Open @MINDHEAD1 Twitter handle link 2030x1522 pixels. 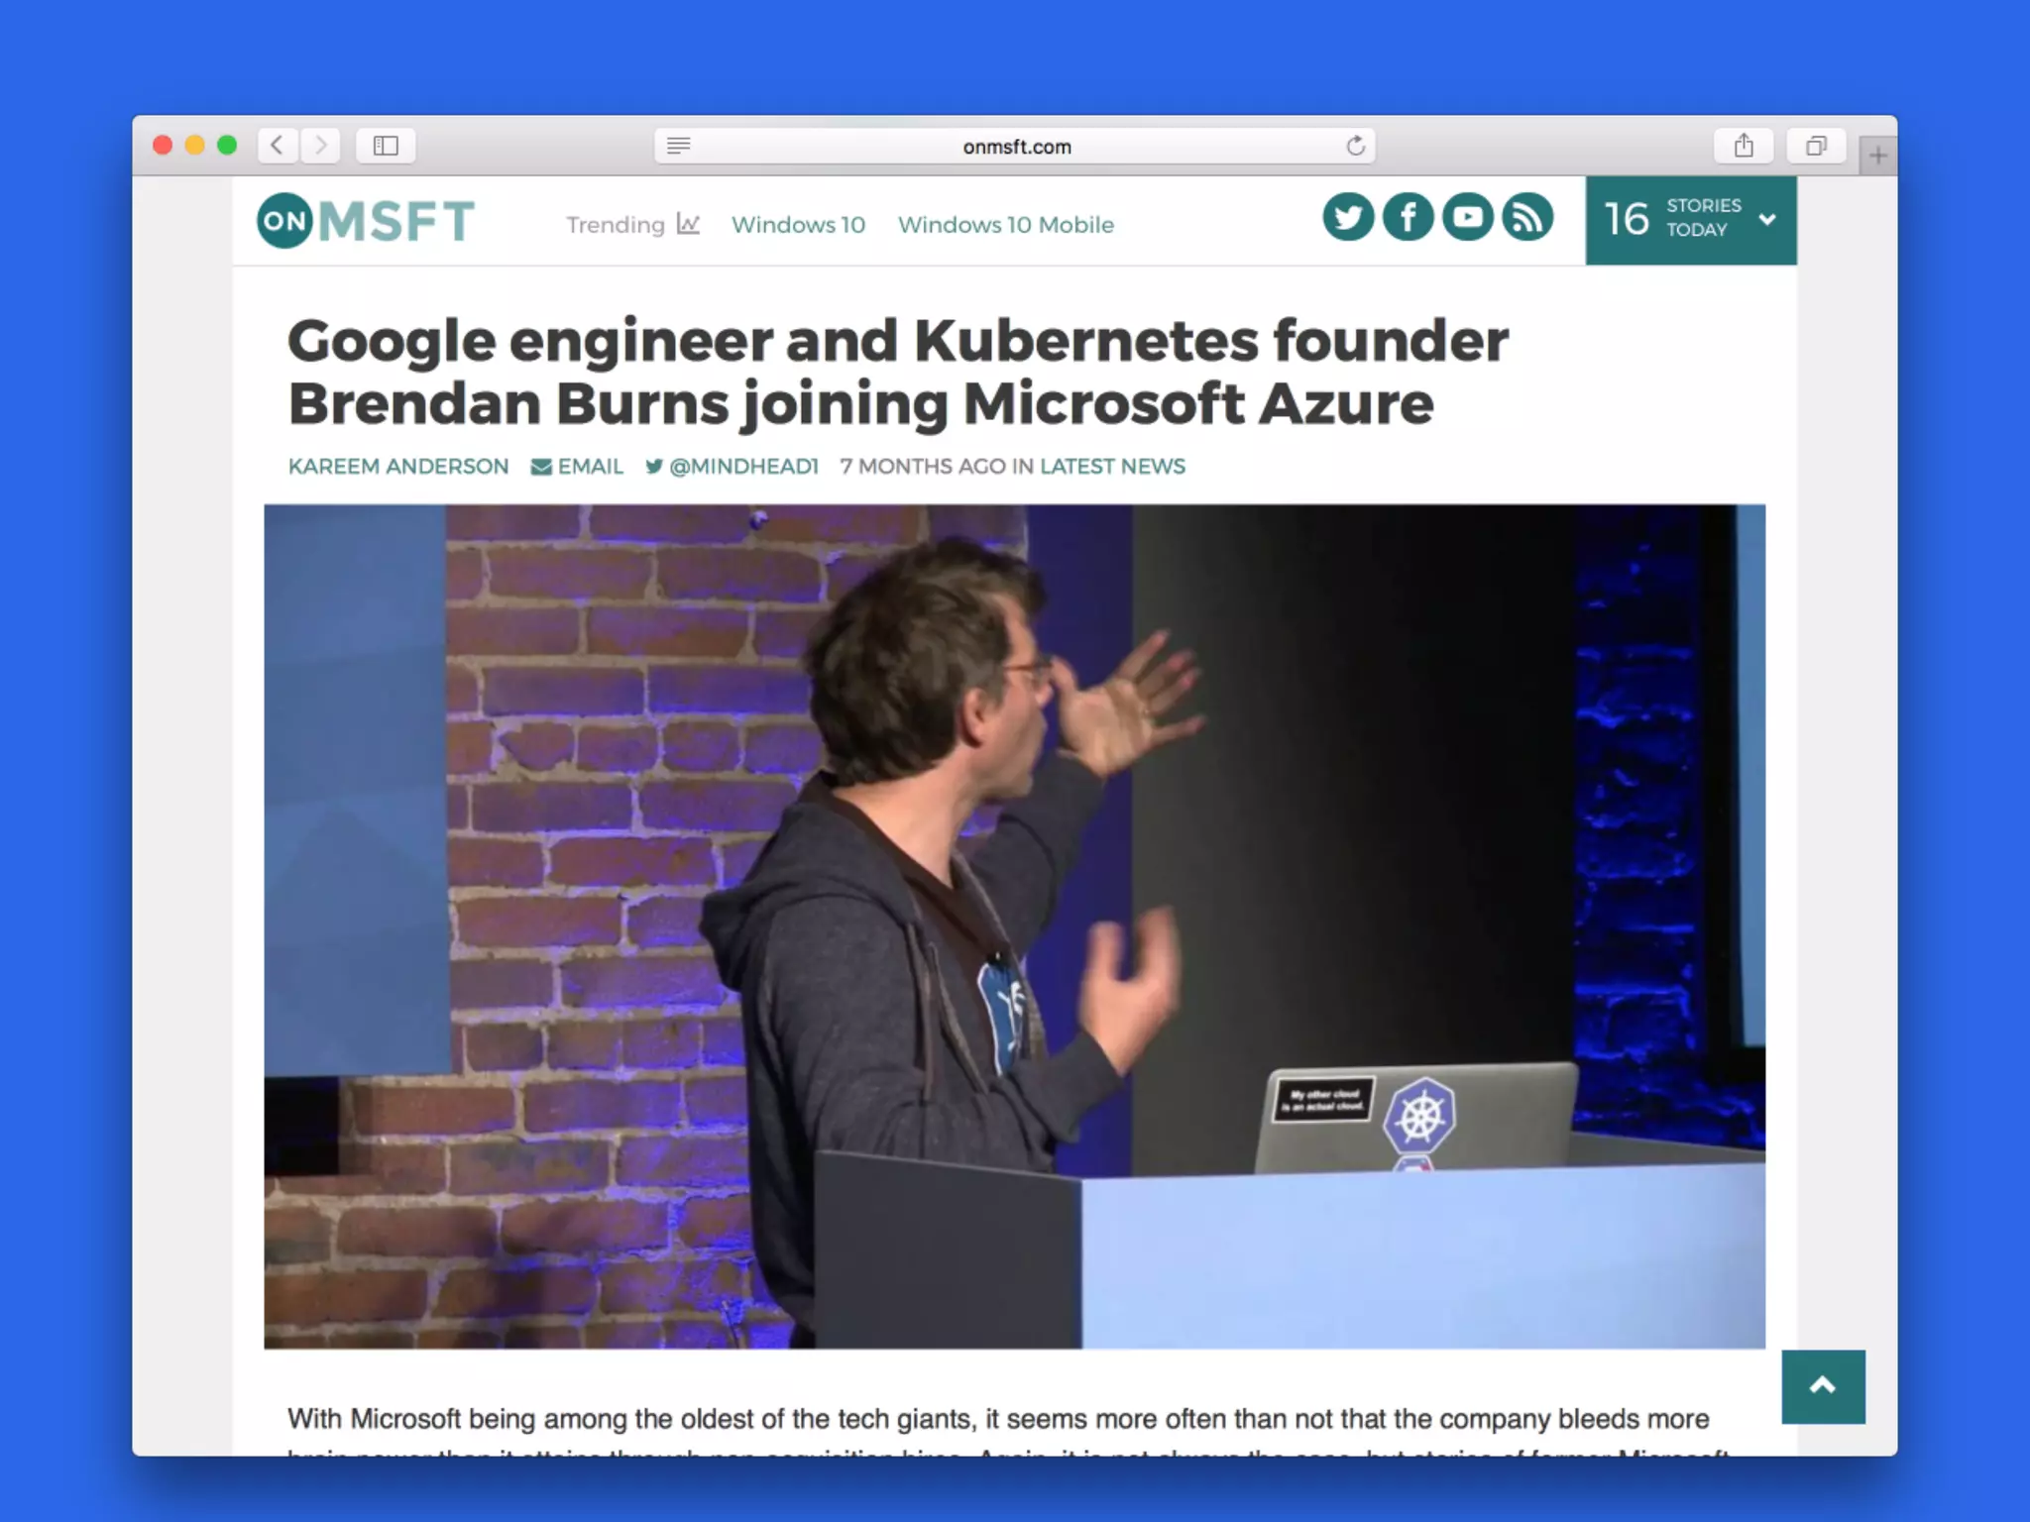point(733,467)
